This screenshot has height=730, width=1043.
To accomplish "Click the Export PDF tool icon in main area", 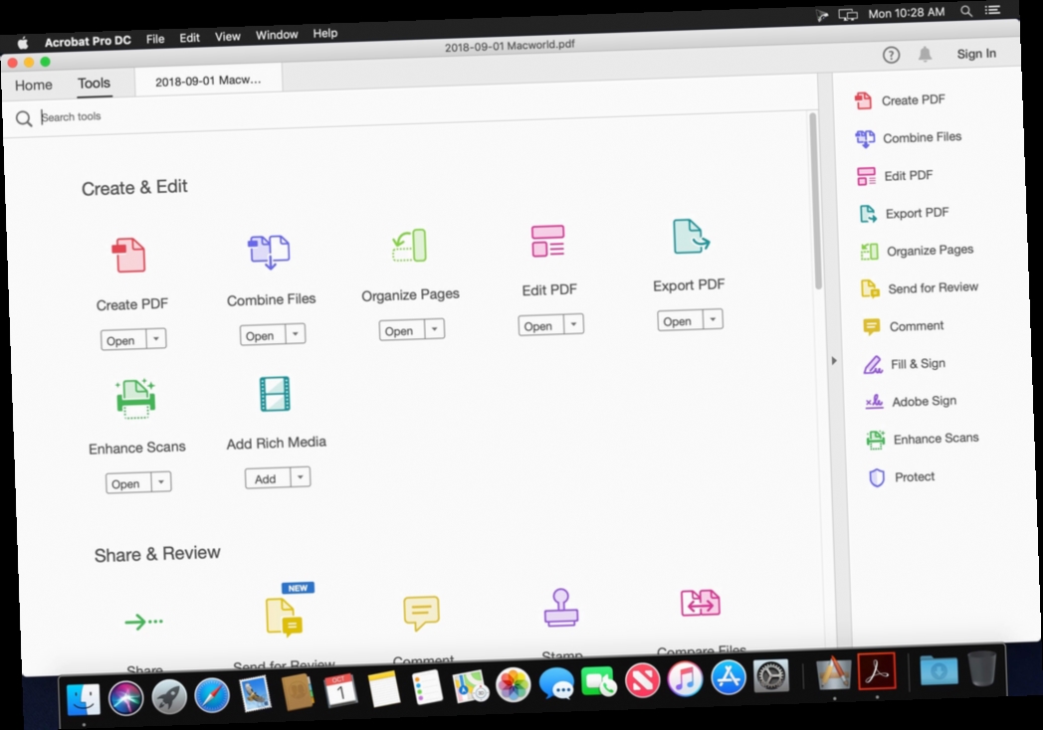I will (691, 236).
